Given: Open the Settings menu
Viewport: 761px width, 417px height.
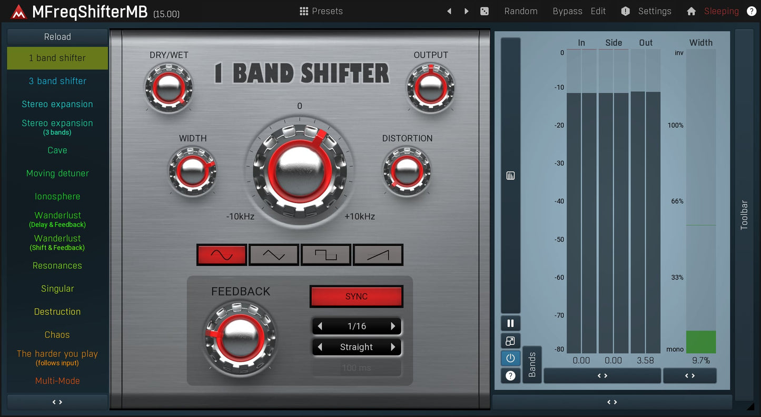Looking at the screenshot, I should point(655,11).
